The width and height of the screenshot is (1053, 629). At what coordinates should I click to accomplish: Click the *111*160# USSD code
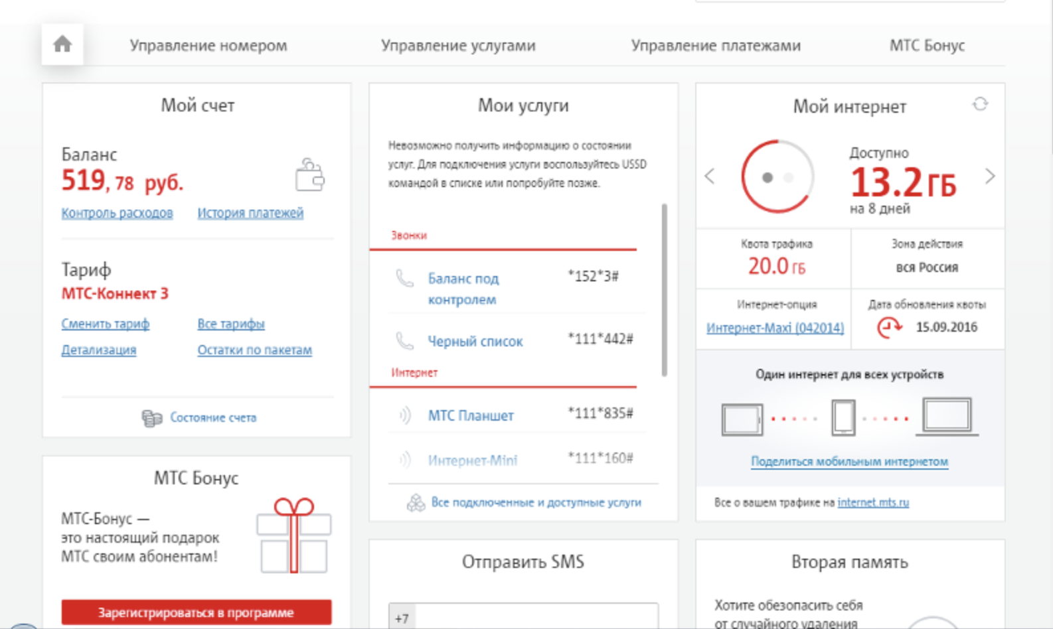coord(601,458)
